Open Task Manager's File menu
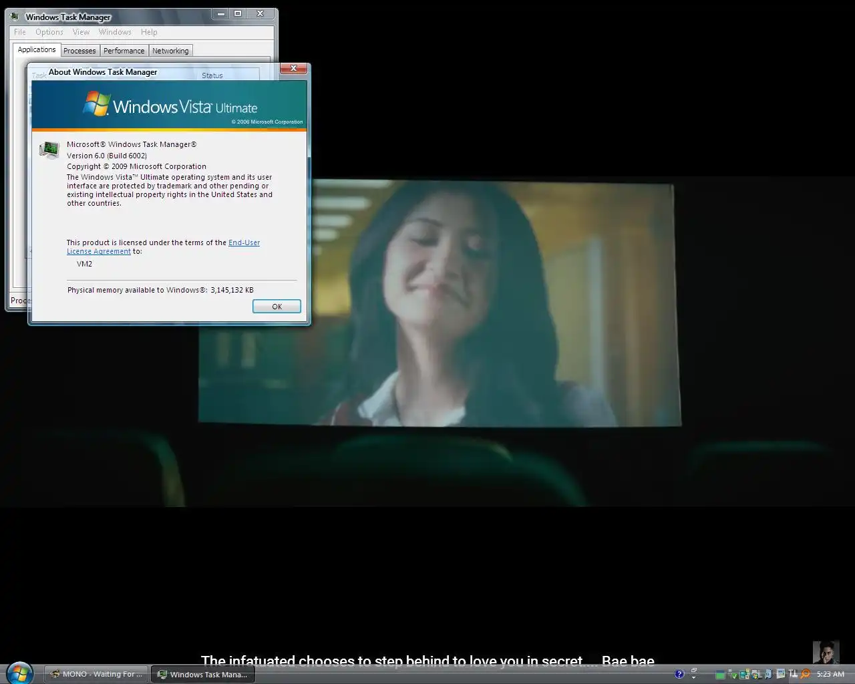The image size is (855, 684). click(20, 32)
